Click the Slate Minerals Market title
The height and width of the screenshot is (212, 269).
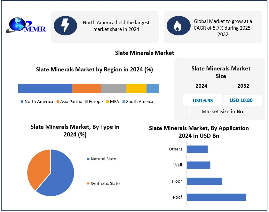click(x=145, y=53)
